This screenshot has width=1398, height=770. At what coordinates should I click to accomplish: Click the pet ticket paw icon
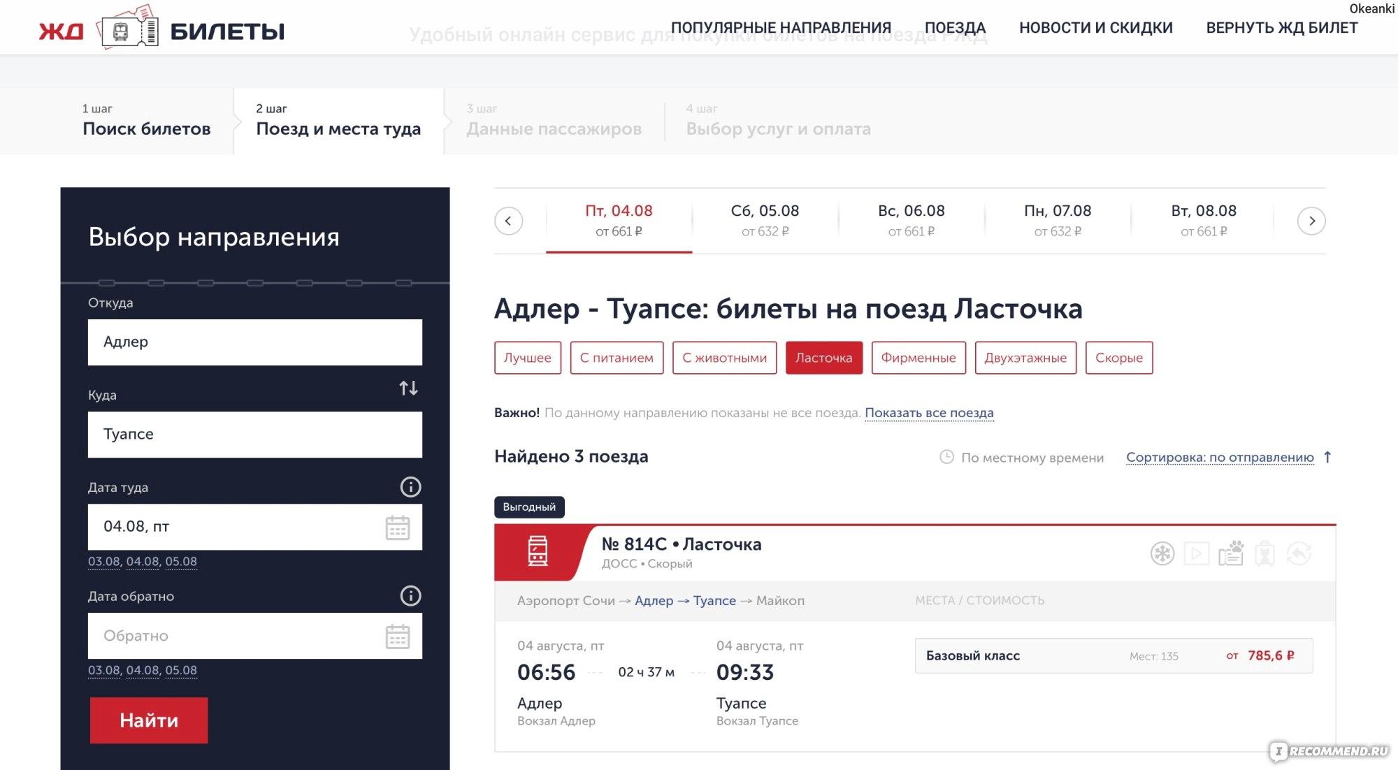(x=1231, y=554)
